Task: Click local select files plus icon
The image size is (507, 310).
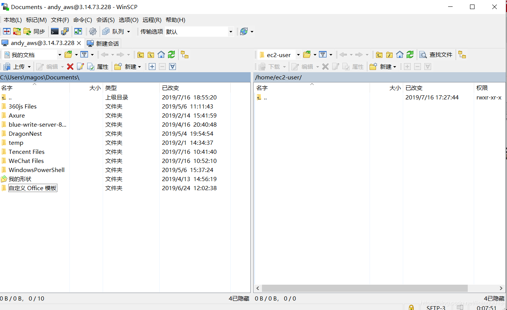Action: [x=152, y=67]
